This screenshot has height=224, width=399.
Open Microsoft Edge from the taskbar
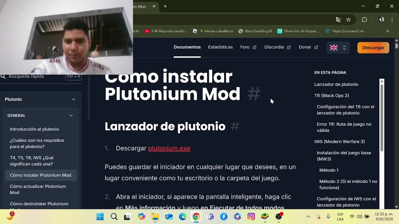point(182,217)
